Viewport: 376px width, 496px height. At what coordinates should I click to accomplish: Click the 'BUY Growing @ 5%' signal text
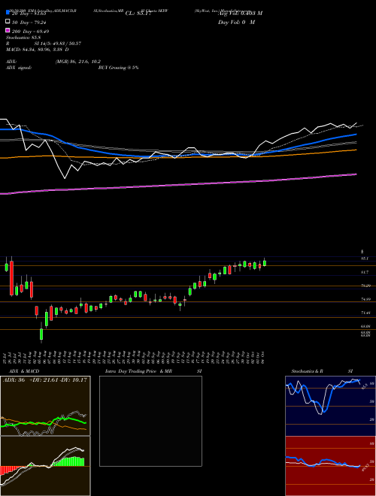(x=118, y=68)
